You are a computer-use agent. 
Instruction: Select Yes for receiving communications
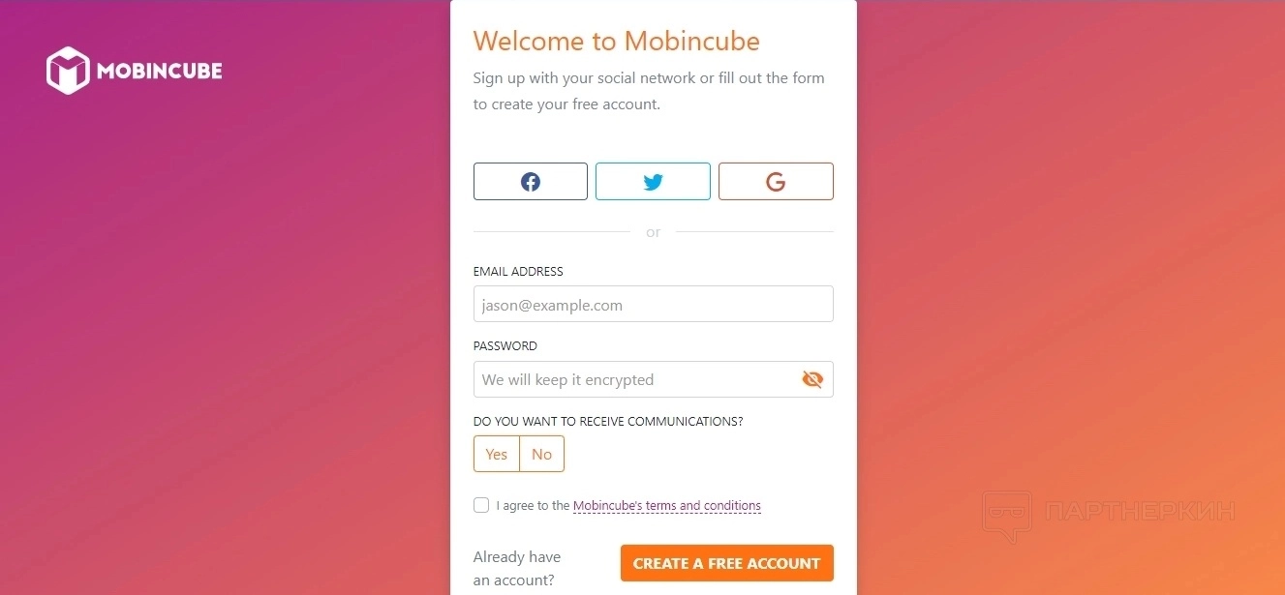point(497,454)
